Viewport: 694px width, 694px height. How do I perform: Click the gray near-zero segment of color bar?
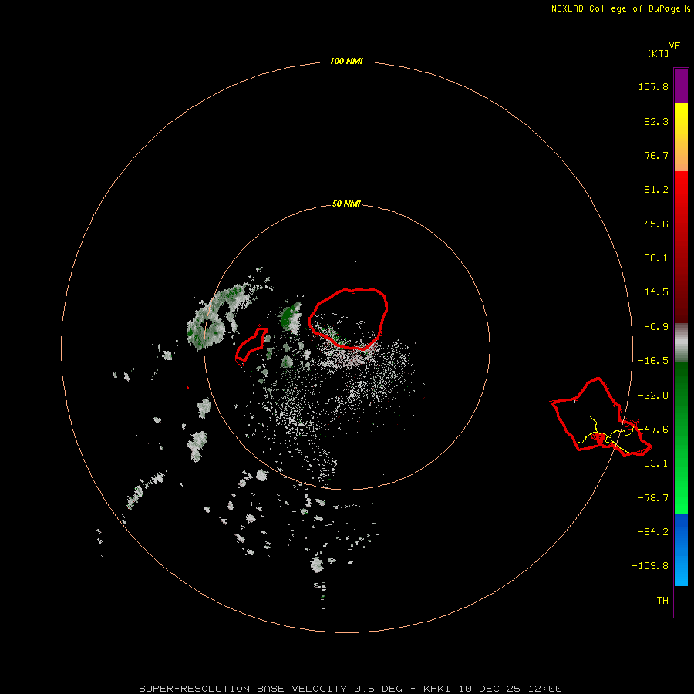(x=681, y=343)
